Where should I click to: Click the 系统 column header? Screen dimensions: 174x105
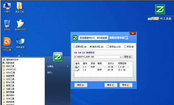[x=93, y=64]
